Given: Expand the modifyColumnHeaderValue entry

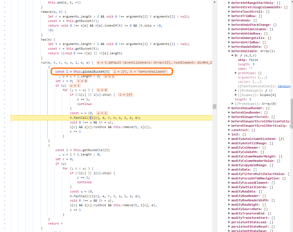Looking at the screenshot, I should pyautogui.click(x=229, y=161).
